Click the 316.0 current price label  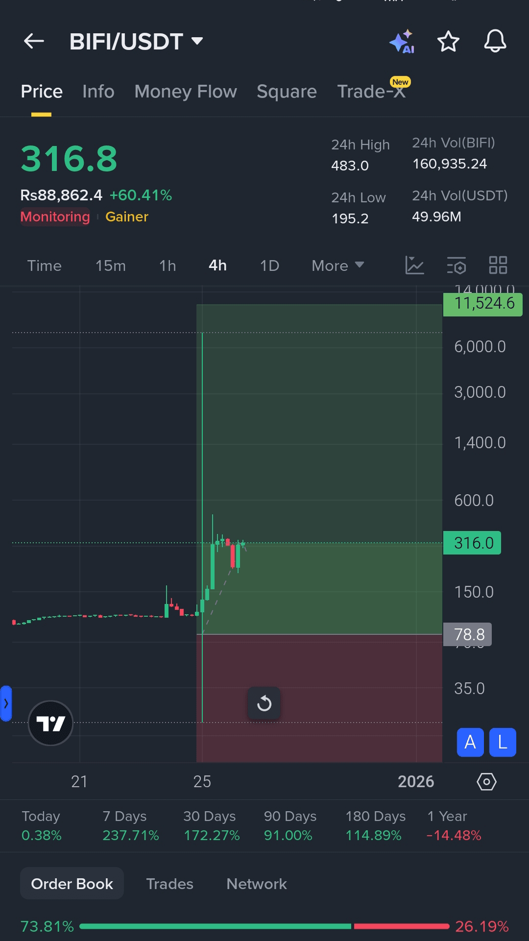472,543
